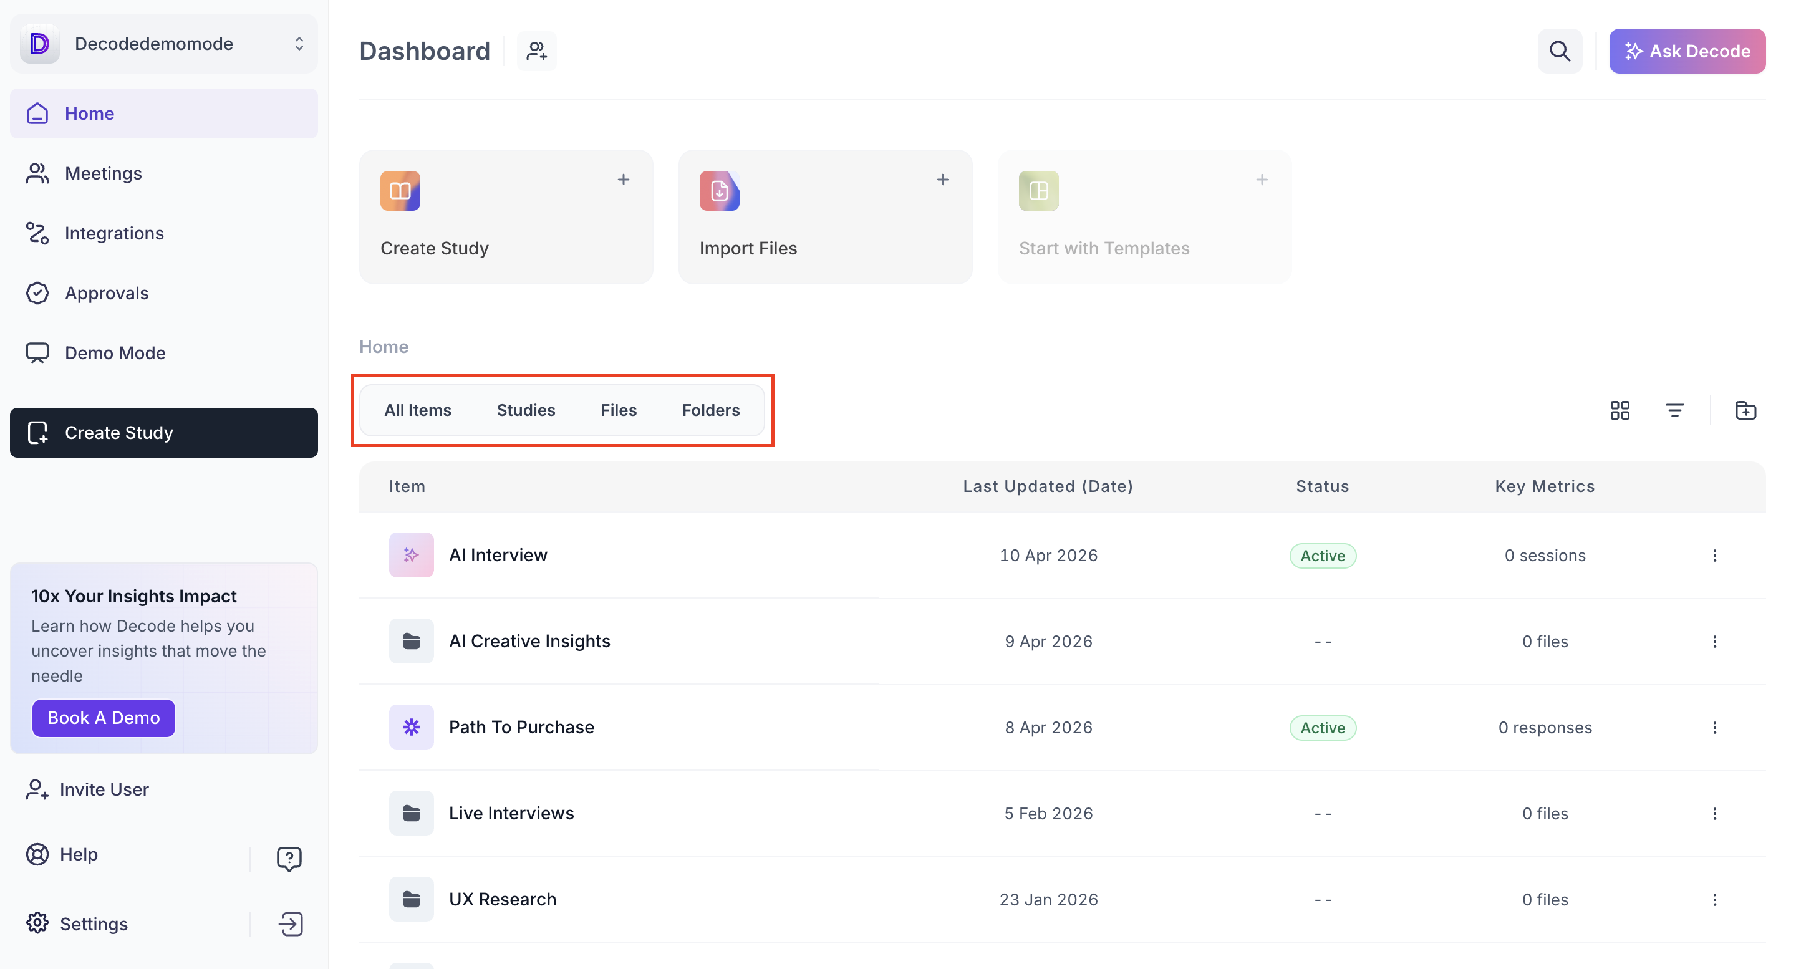
Task: Click the Book A Demo button
Action: (103, 717)
